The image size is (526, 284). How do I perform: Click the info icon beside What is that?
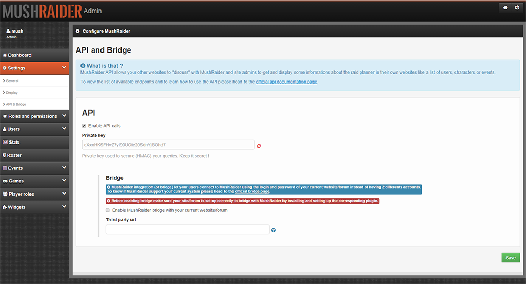[x=83, y=66]
